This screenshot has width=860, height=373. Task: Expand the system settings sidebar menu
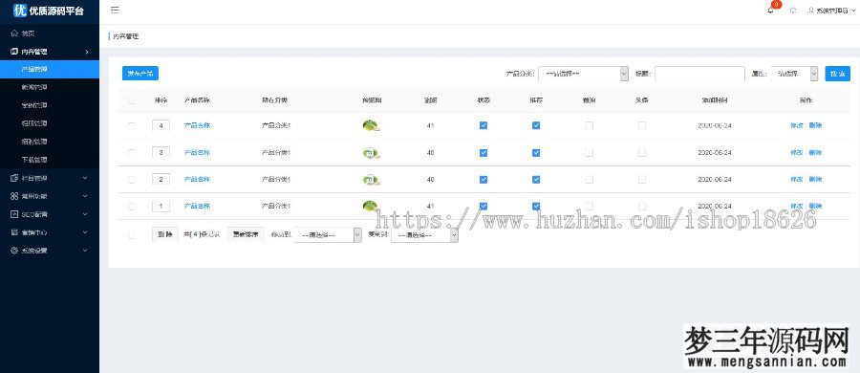(x=50, y=251)
